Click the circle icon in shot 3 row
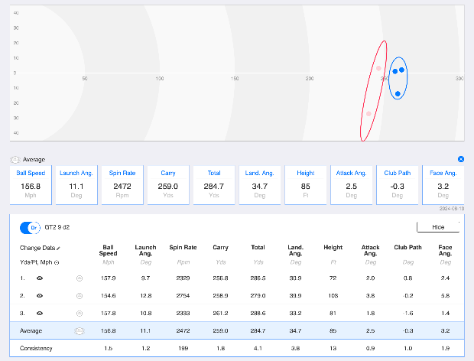The height and width of the screenshot is (361, 474). click(x=79, y=313)
